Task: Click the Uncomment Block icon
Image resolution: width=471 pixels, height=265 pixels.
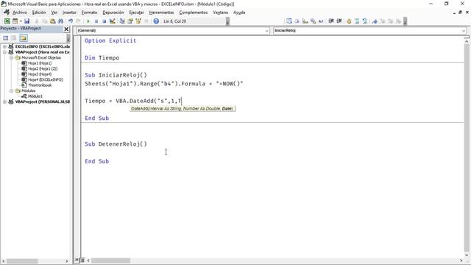Action: click(365, 21)
